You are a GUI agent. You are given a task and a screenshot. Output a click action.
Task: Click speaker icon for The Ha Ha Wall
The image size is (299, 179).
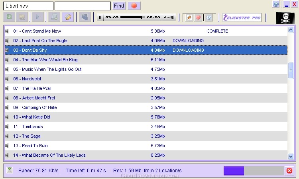7,88
